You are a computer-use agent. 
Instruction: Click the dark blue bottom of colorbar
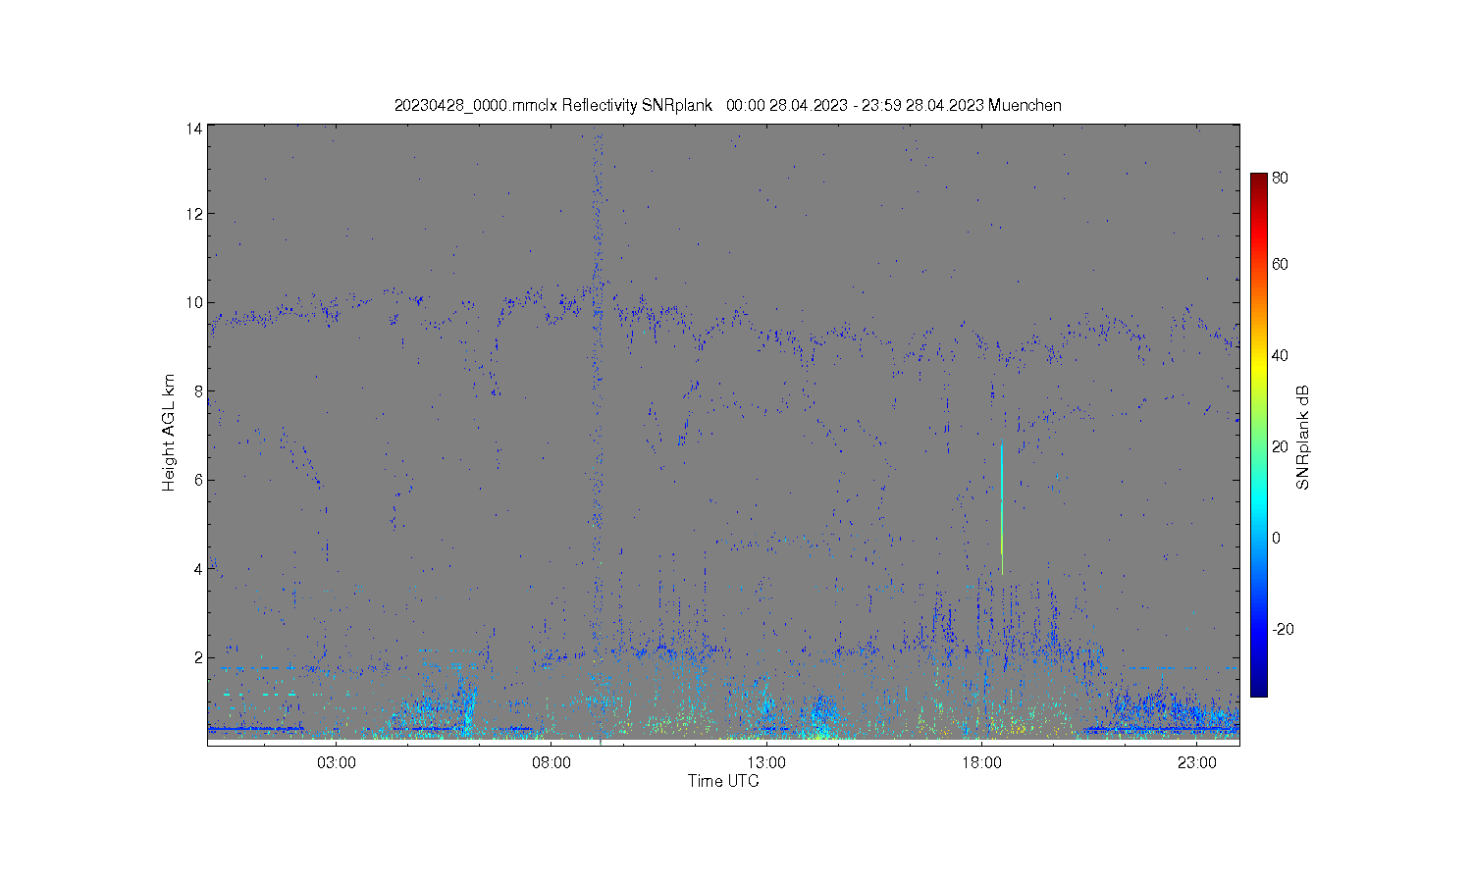coord(1258,687)
